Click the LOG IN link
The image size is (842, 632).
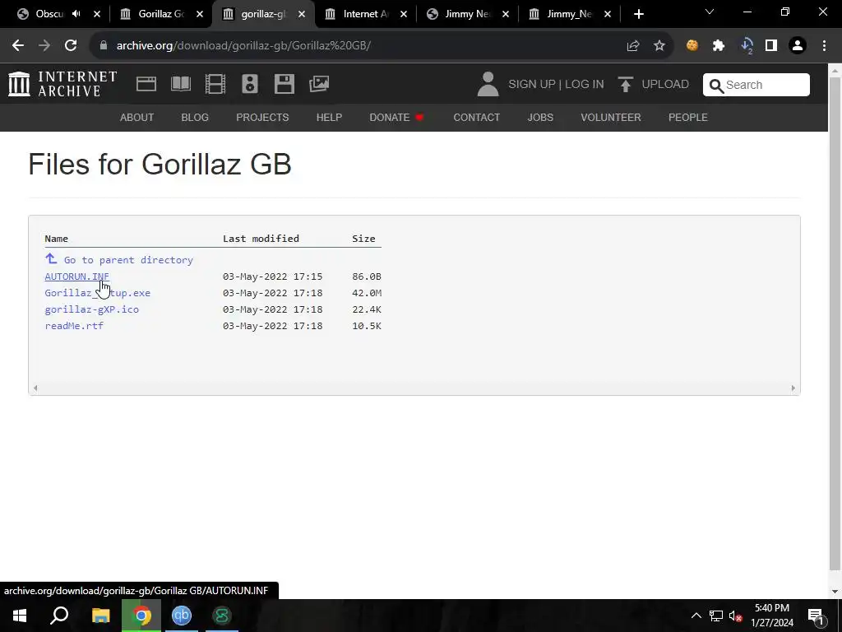click(585, 85)
